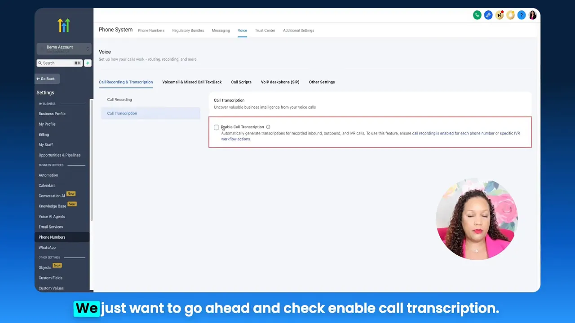Switch to the Messaging tab
The height and width of the screenshot is (323, 575).
221,31
